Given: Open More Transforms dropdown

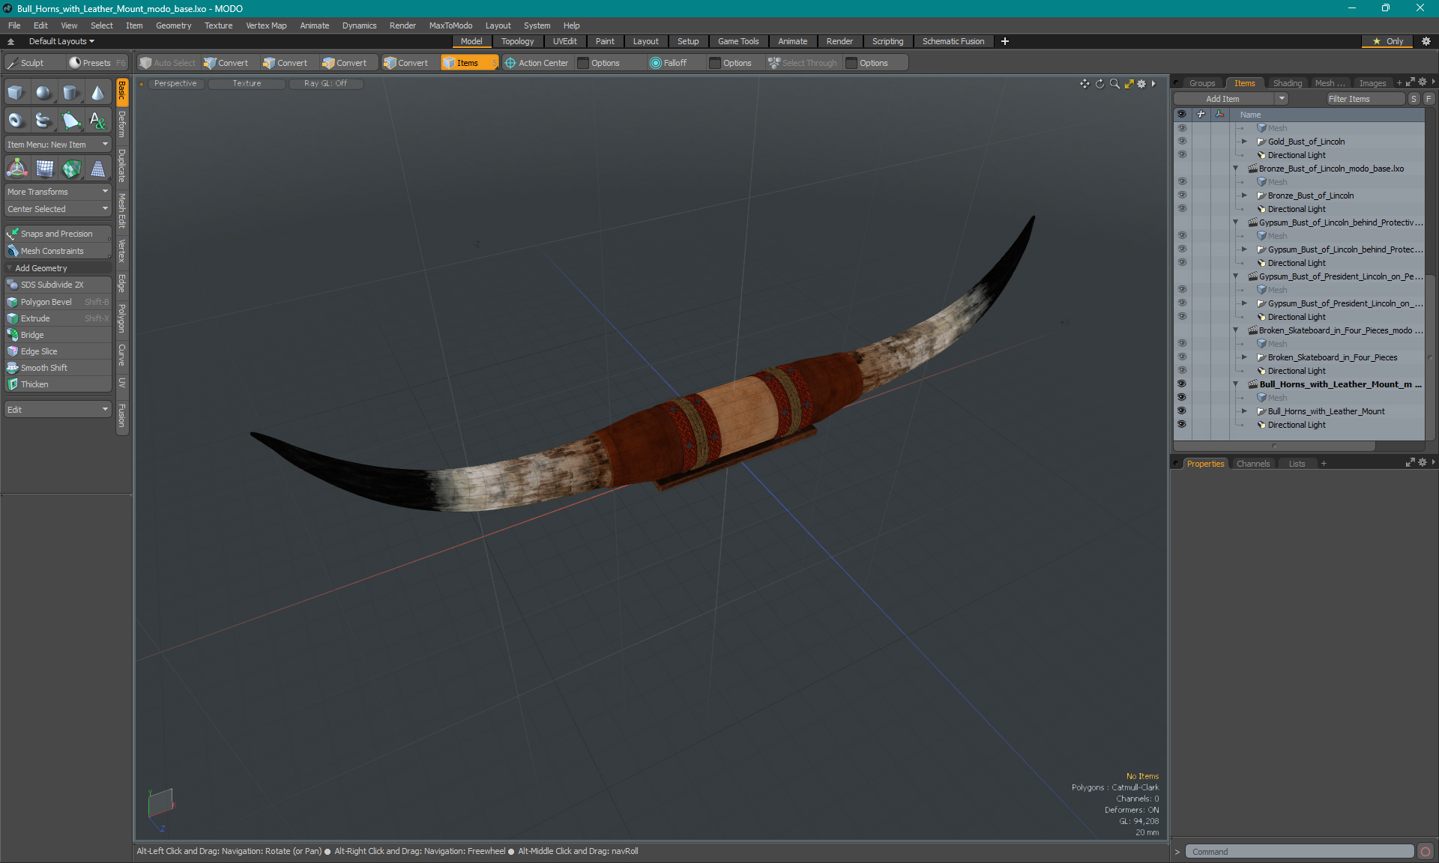Looking at the screenshot, I should (58, 192).
